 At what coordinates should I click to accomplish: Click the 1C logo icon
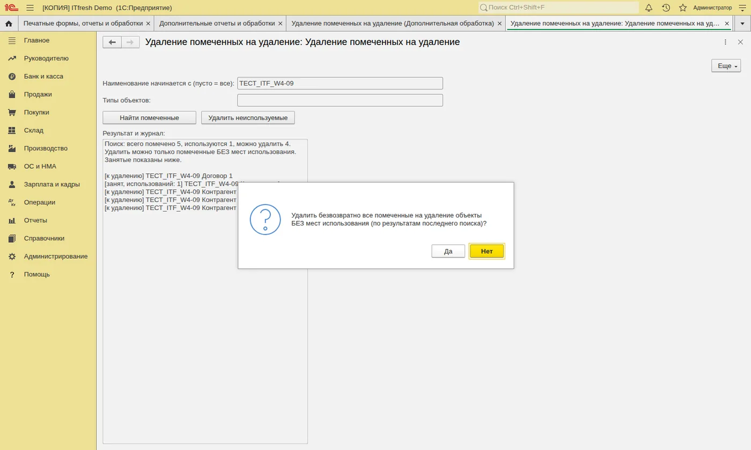pyautogui.click(x=11, y=7)
